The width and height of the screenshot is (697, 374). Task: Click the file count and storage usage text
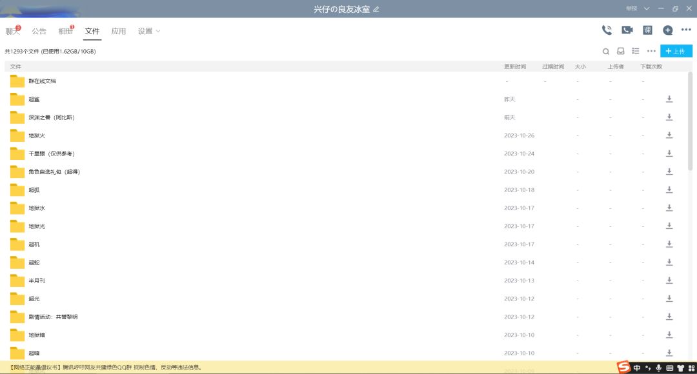50,52
